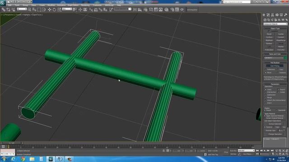The width and height of the screenshot is (289, 162).
Task: Collapse the Name and Color rollout
Action: tap(275, 54)
